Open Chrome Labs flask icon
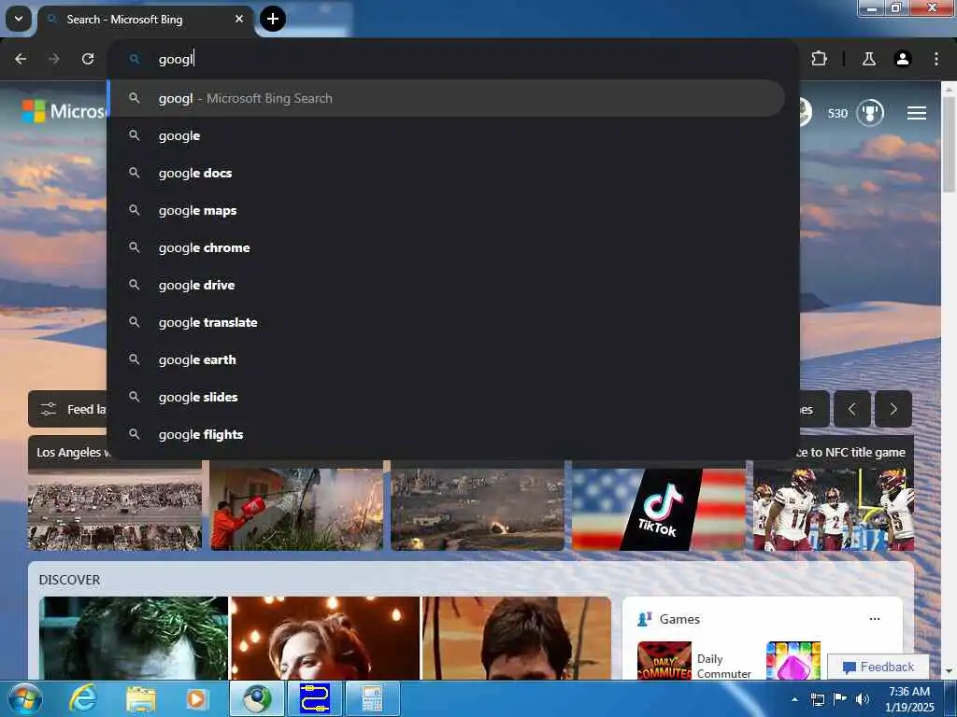Image resolution: width=957 pixels, height=717 pixels. 868,59
